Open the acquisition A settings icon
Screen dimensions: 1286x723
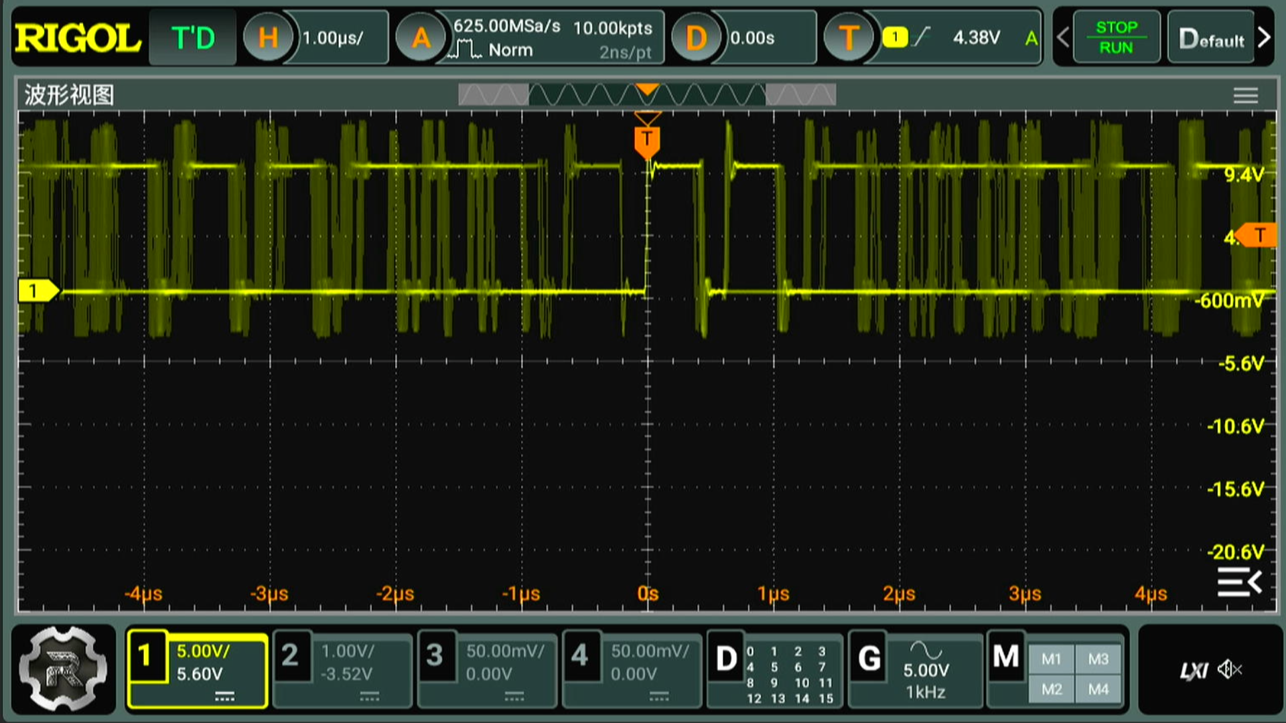421,37
